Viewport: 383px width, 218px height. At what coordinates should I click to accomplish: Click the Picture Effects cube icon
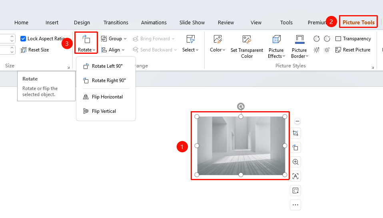pos(276,39)
